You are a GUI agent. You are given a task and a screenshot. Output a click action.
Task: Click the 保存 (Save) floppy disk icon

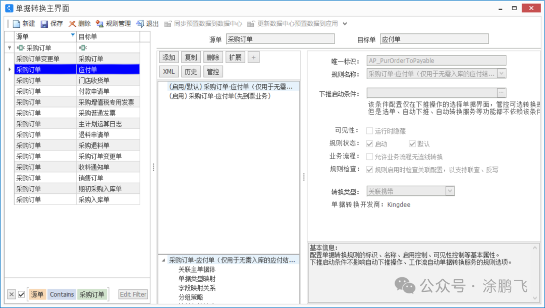tap(44, 24)
